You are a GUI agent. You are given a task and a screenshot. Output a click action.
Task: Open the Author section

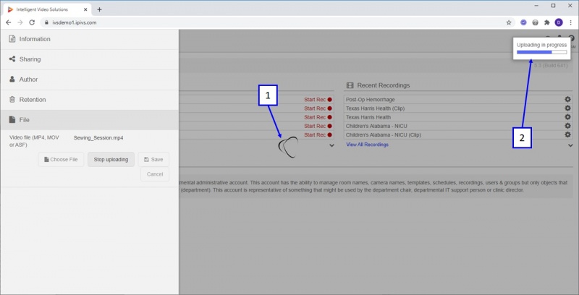89,80
